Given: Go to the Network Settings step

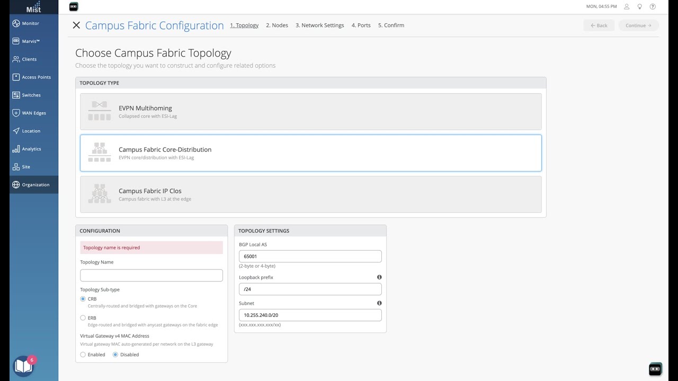Looking at the screenshot, I should [319, 25].
